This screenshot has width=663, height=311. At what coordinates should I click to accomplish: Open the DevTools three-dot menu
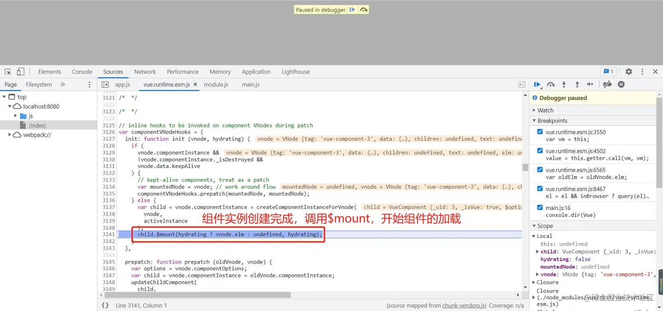(x=642, y=72)
